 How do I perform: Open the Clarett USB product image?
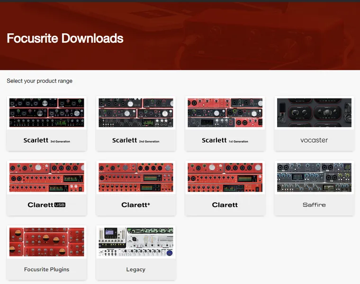coord(46,177)
